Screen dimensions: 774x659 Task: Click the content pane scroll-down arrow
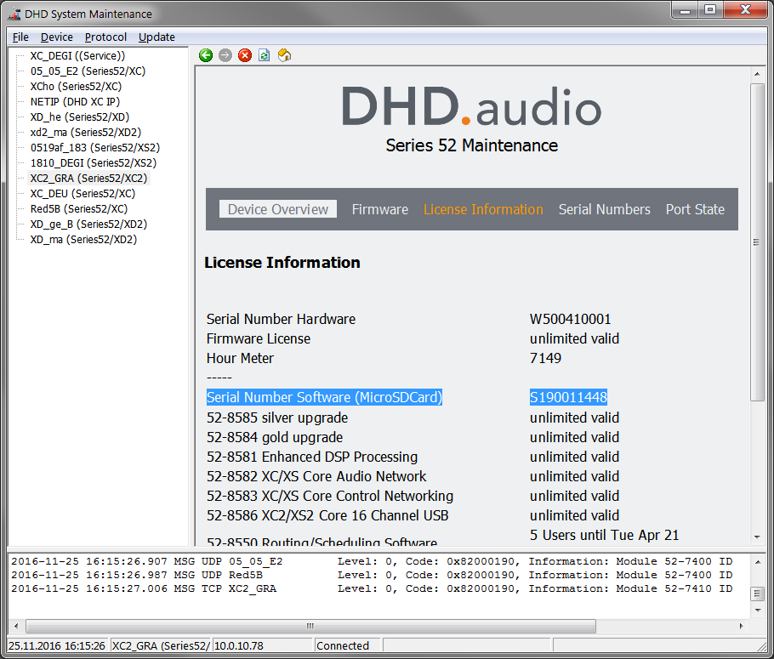[x=757, y=537]
